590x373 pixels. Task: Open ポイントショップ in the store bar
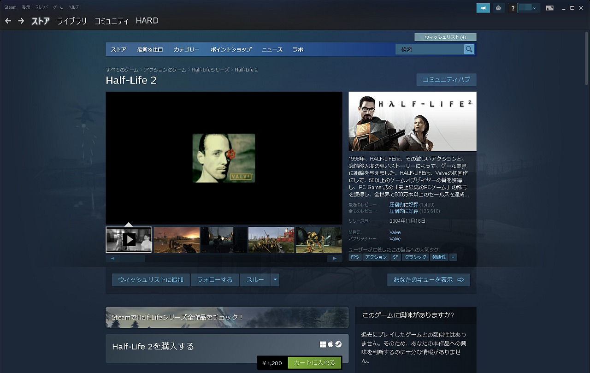(231, 49)
